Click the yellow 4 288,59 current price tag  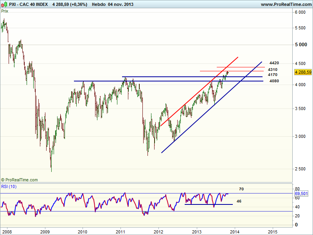pos(303,72)
